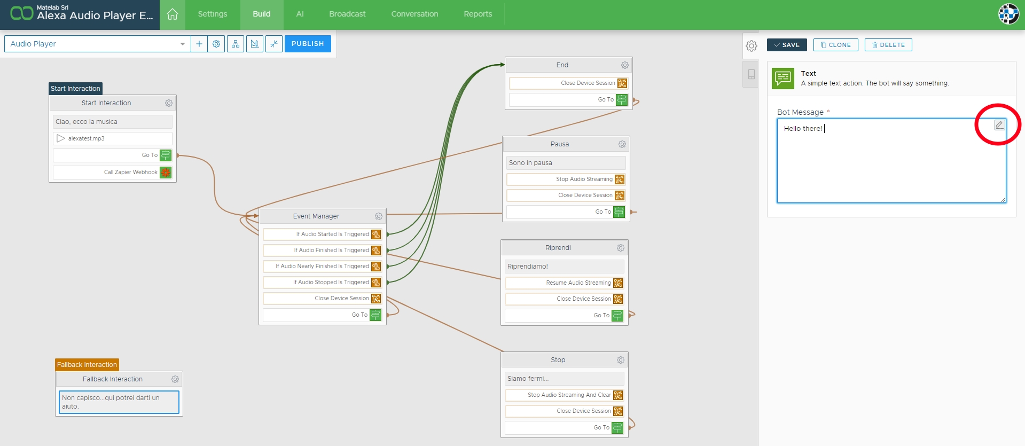Image resolution: width=1025 pixels, height=446 pixels.
Task: Click the plus icon to add flow
Action: click(199, 44)
